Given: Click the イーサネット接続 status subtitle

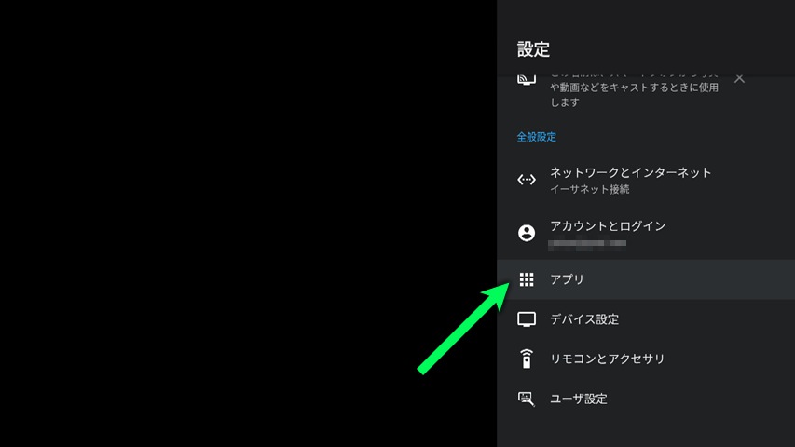Looking at the screenshot, I should click(589, 190).
